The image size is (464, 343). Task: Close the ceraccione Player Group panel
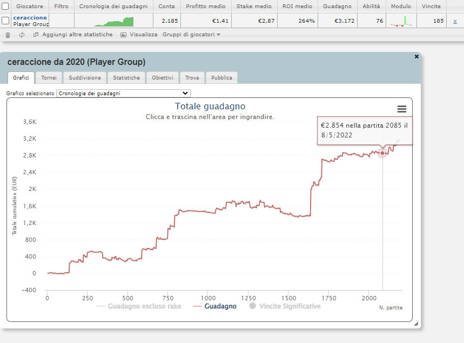(416, 56)
